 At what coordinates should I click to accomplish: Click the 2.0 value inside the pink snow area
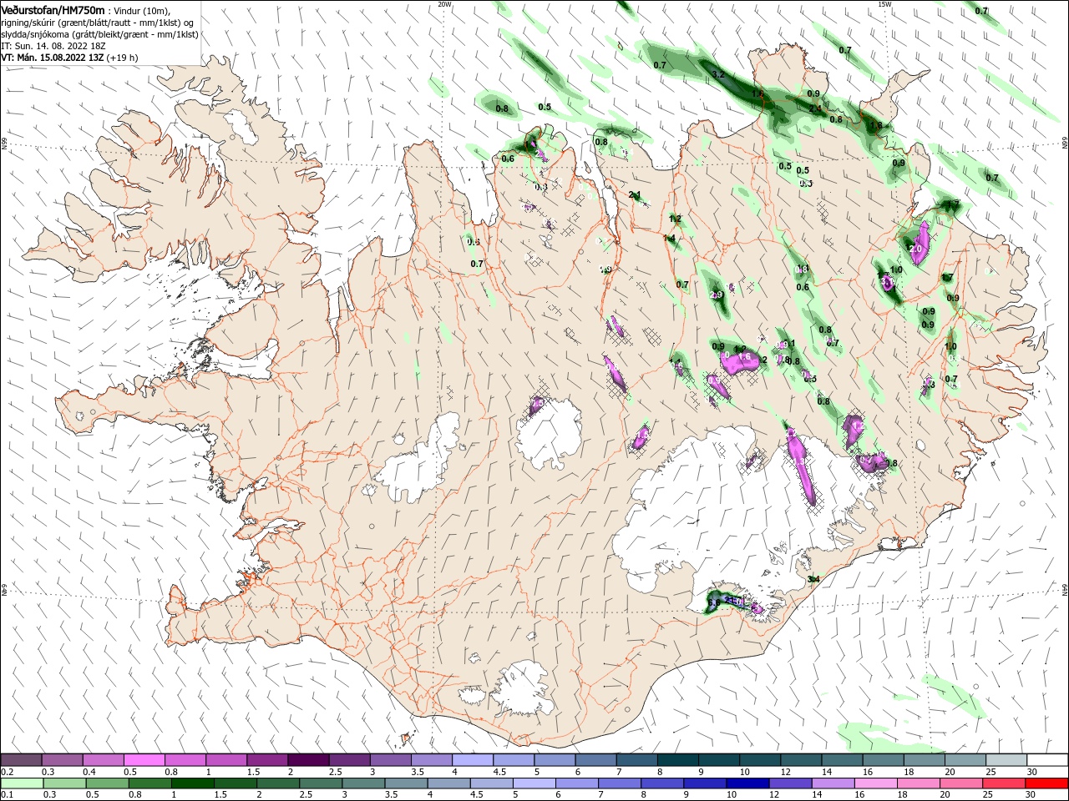[915, 249]
